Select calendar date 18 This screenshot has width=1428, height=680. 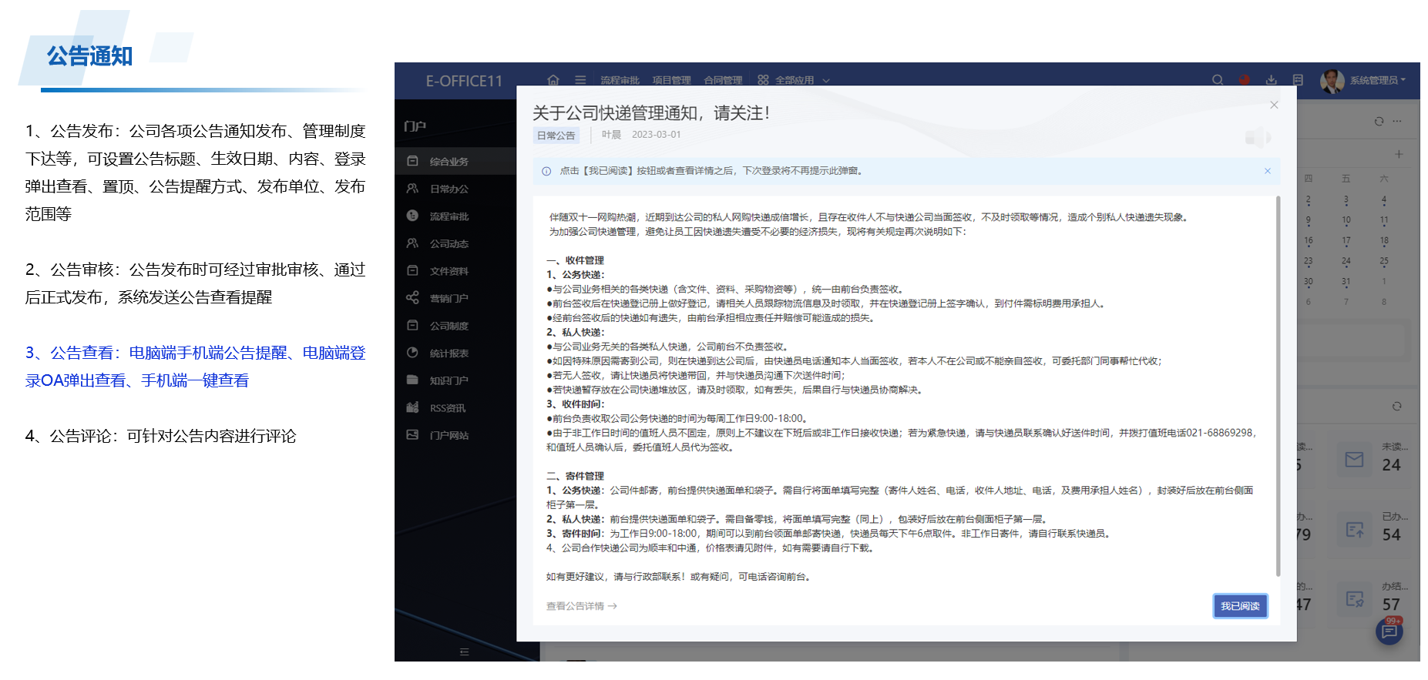point(1384,241)
